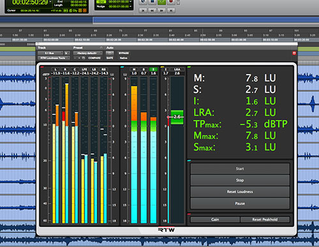
Task: Click Reset Loudness button
Action: (240, 191)
